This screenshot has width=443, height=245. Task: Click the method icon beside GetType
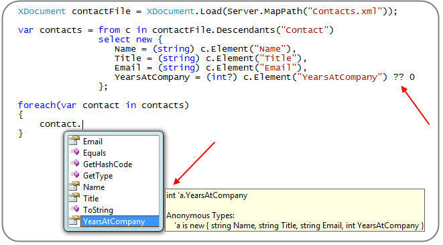pos(75,175)
